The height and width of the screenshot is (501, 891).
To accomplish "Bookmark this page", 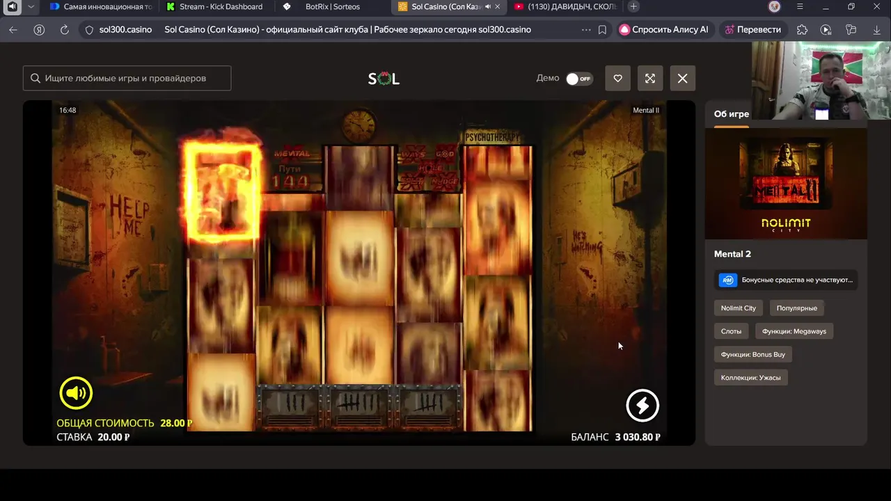I will (603, 30).
